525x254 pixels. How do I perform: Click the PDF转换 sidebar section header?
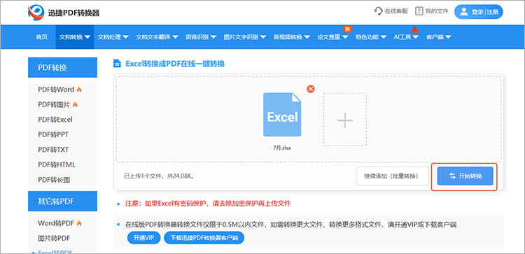62,68
